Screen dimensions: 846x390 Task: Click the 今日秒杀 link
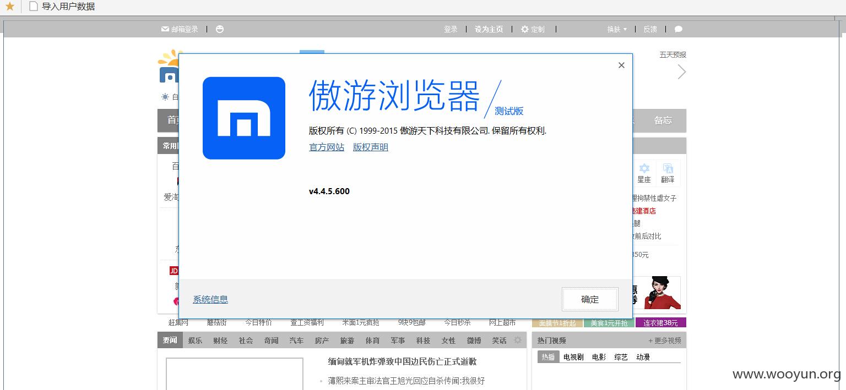457,322
